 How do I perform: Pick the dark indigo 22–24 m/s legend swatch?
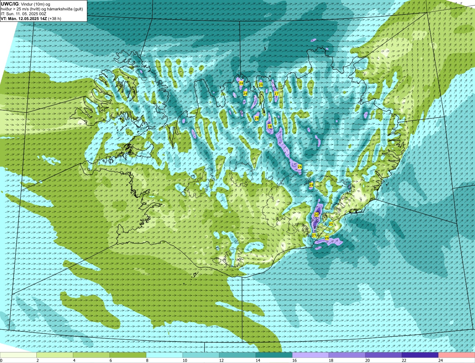[x=420, y=355]
